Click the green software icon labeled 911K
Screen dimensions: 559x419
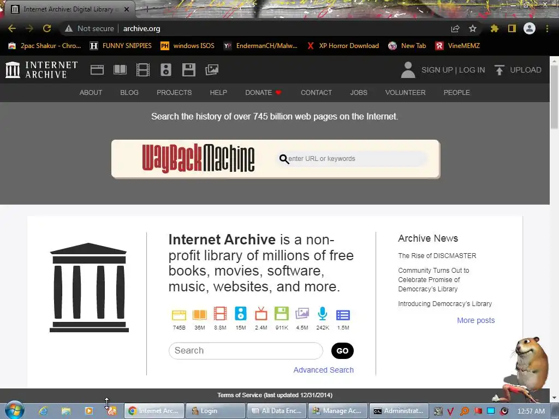[x=282, y=314]
